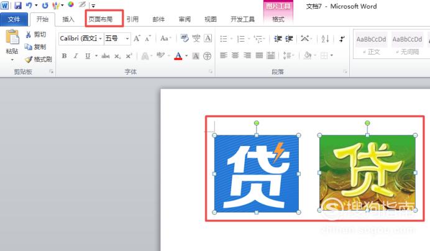Viewport: 430px width, 251px height.
Task: Click the Superscript icon
Action: click(x=129, y=56)
